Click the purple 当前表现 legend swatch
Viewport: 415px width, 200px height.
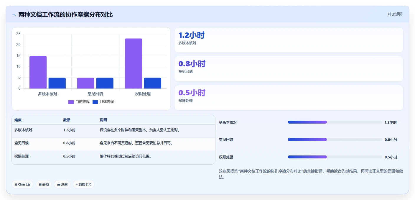pos(71,102)
